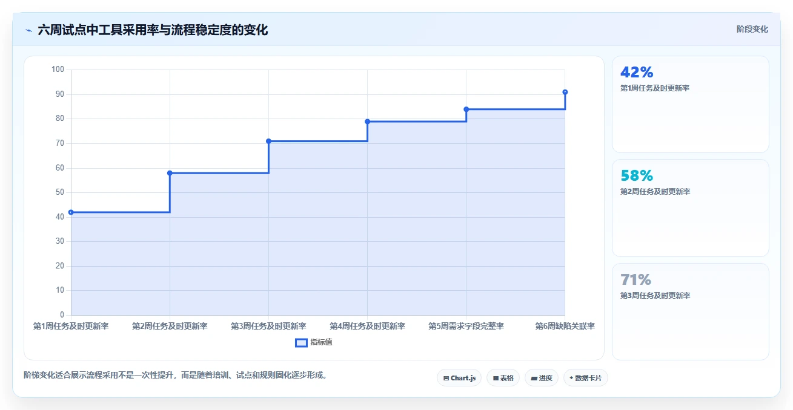Click the legend color box for 指标值
This screenshot has height=410, width=793.
point(301,342)
